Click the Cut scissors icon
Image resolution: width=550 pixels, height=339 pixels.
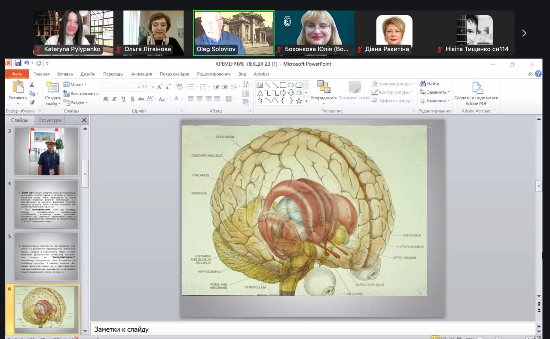[x=32, y=85]
